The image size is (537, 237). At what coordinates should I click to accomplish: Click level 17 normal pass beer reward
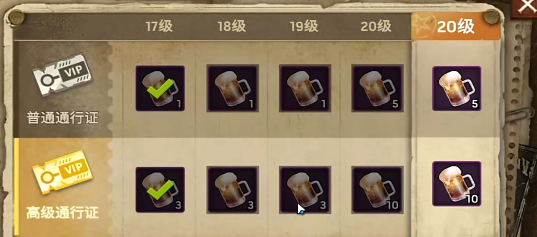[160, 88]
